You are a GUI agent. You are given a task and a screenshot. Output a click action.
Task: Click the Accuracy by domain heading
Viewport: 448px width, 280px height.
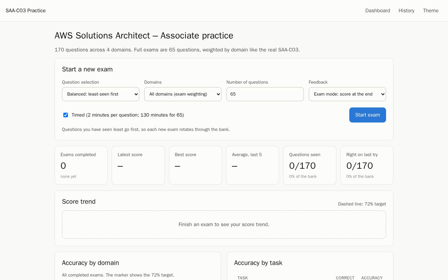coord(90,263)
